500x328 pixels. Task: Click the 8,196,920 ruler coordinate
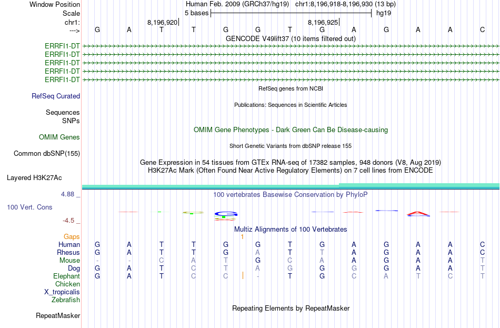(162, 22)
